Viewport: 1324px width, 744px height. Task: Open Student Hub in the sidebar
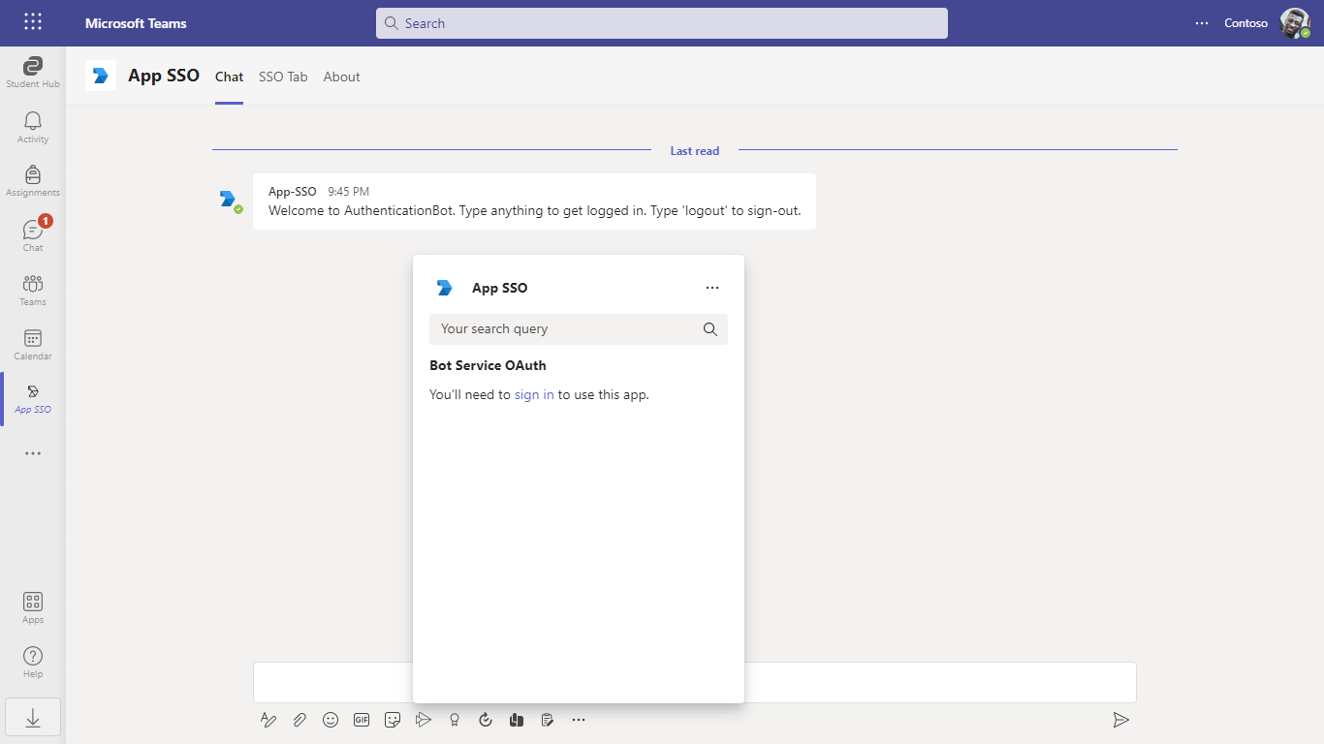tap(33, 74)
